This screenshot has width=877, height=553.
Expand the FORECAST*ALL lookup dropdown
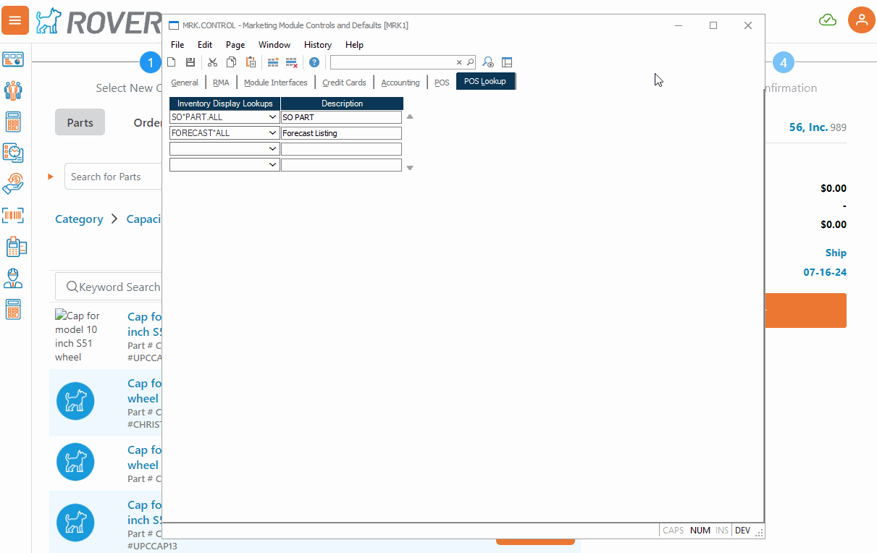pyautogui.click(x=272, y=133)
